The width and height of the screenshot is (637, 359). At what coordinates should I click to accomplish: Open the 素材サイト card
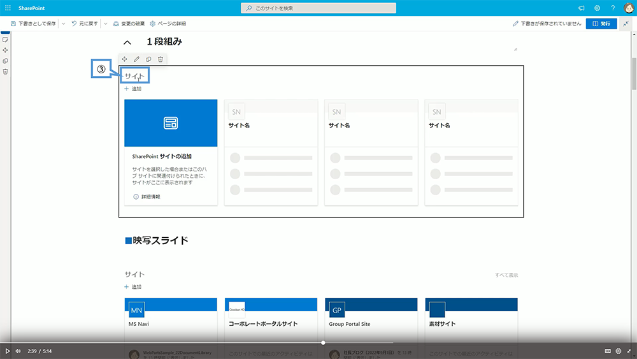(471, 321)
